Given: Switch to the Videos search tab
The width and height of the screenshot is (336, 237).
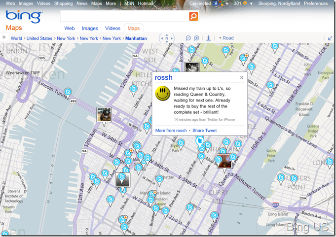Looking at the screenshot, I should (112, 28).
